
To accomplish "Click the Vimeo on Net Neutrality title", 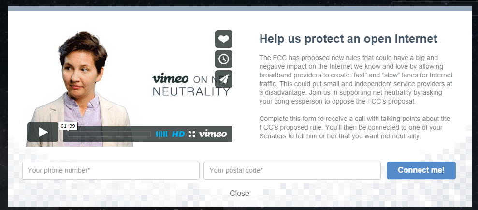I will (x=191, y=85).
